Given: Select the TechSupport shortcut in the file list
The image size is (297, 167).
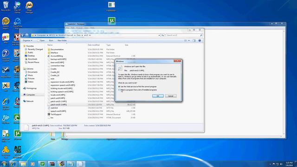Looking at the screenshot, I should tap(56, 115).
